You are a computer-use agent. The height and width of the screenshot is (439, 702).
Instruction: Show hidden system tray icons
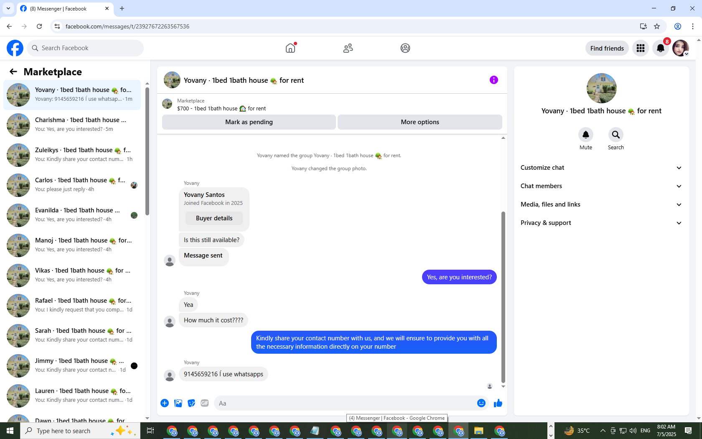coord(603,431)
